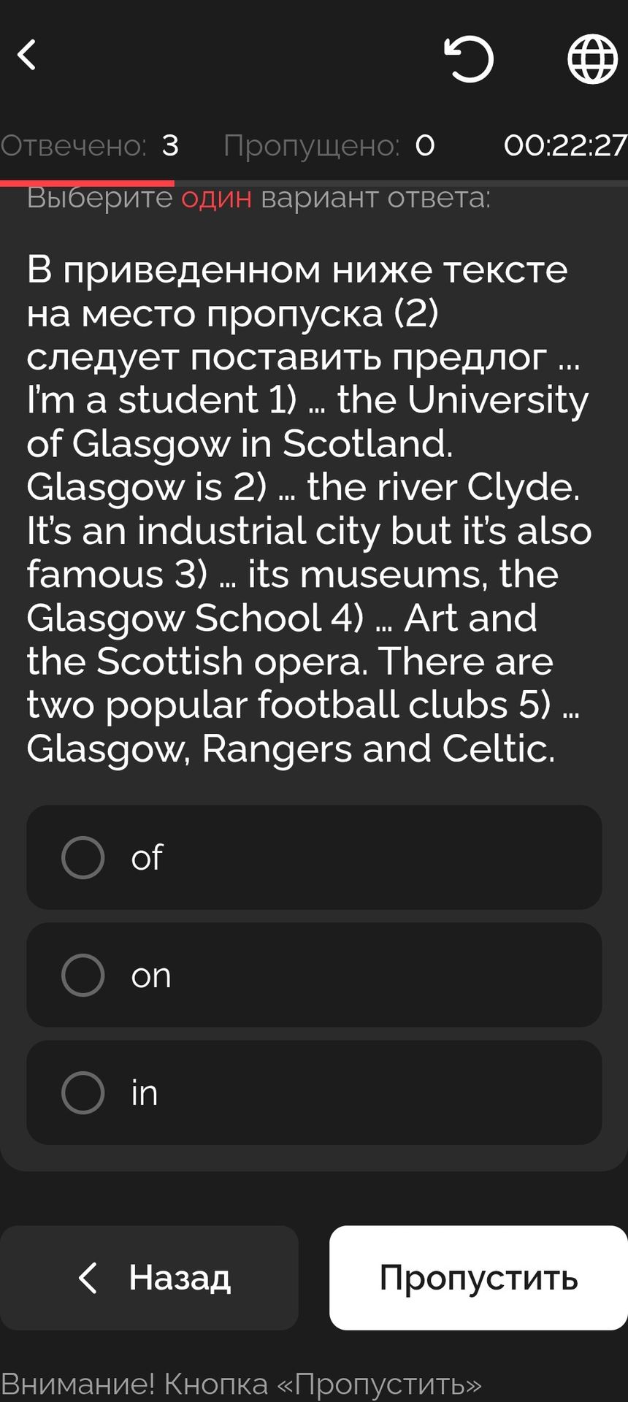Click the chevron inside Назад button
Screen dimensions: 628x1402
[x=88, y=1278]
